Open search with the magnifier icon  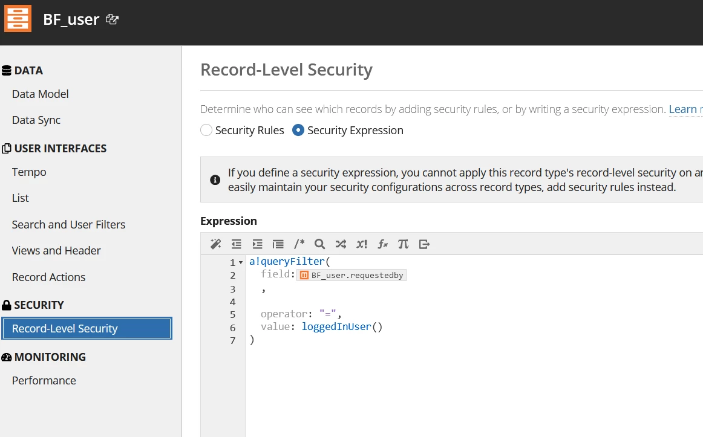click(x=319, y=244)
